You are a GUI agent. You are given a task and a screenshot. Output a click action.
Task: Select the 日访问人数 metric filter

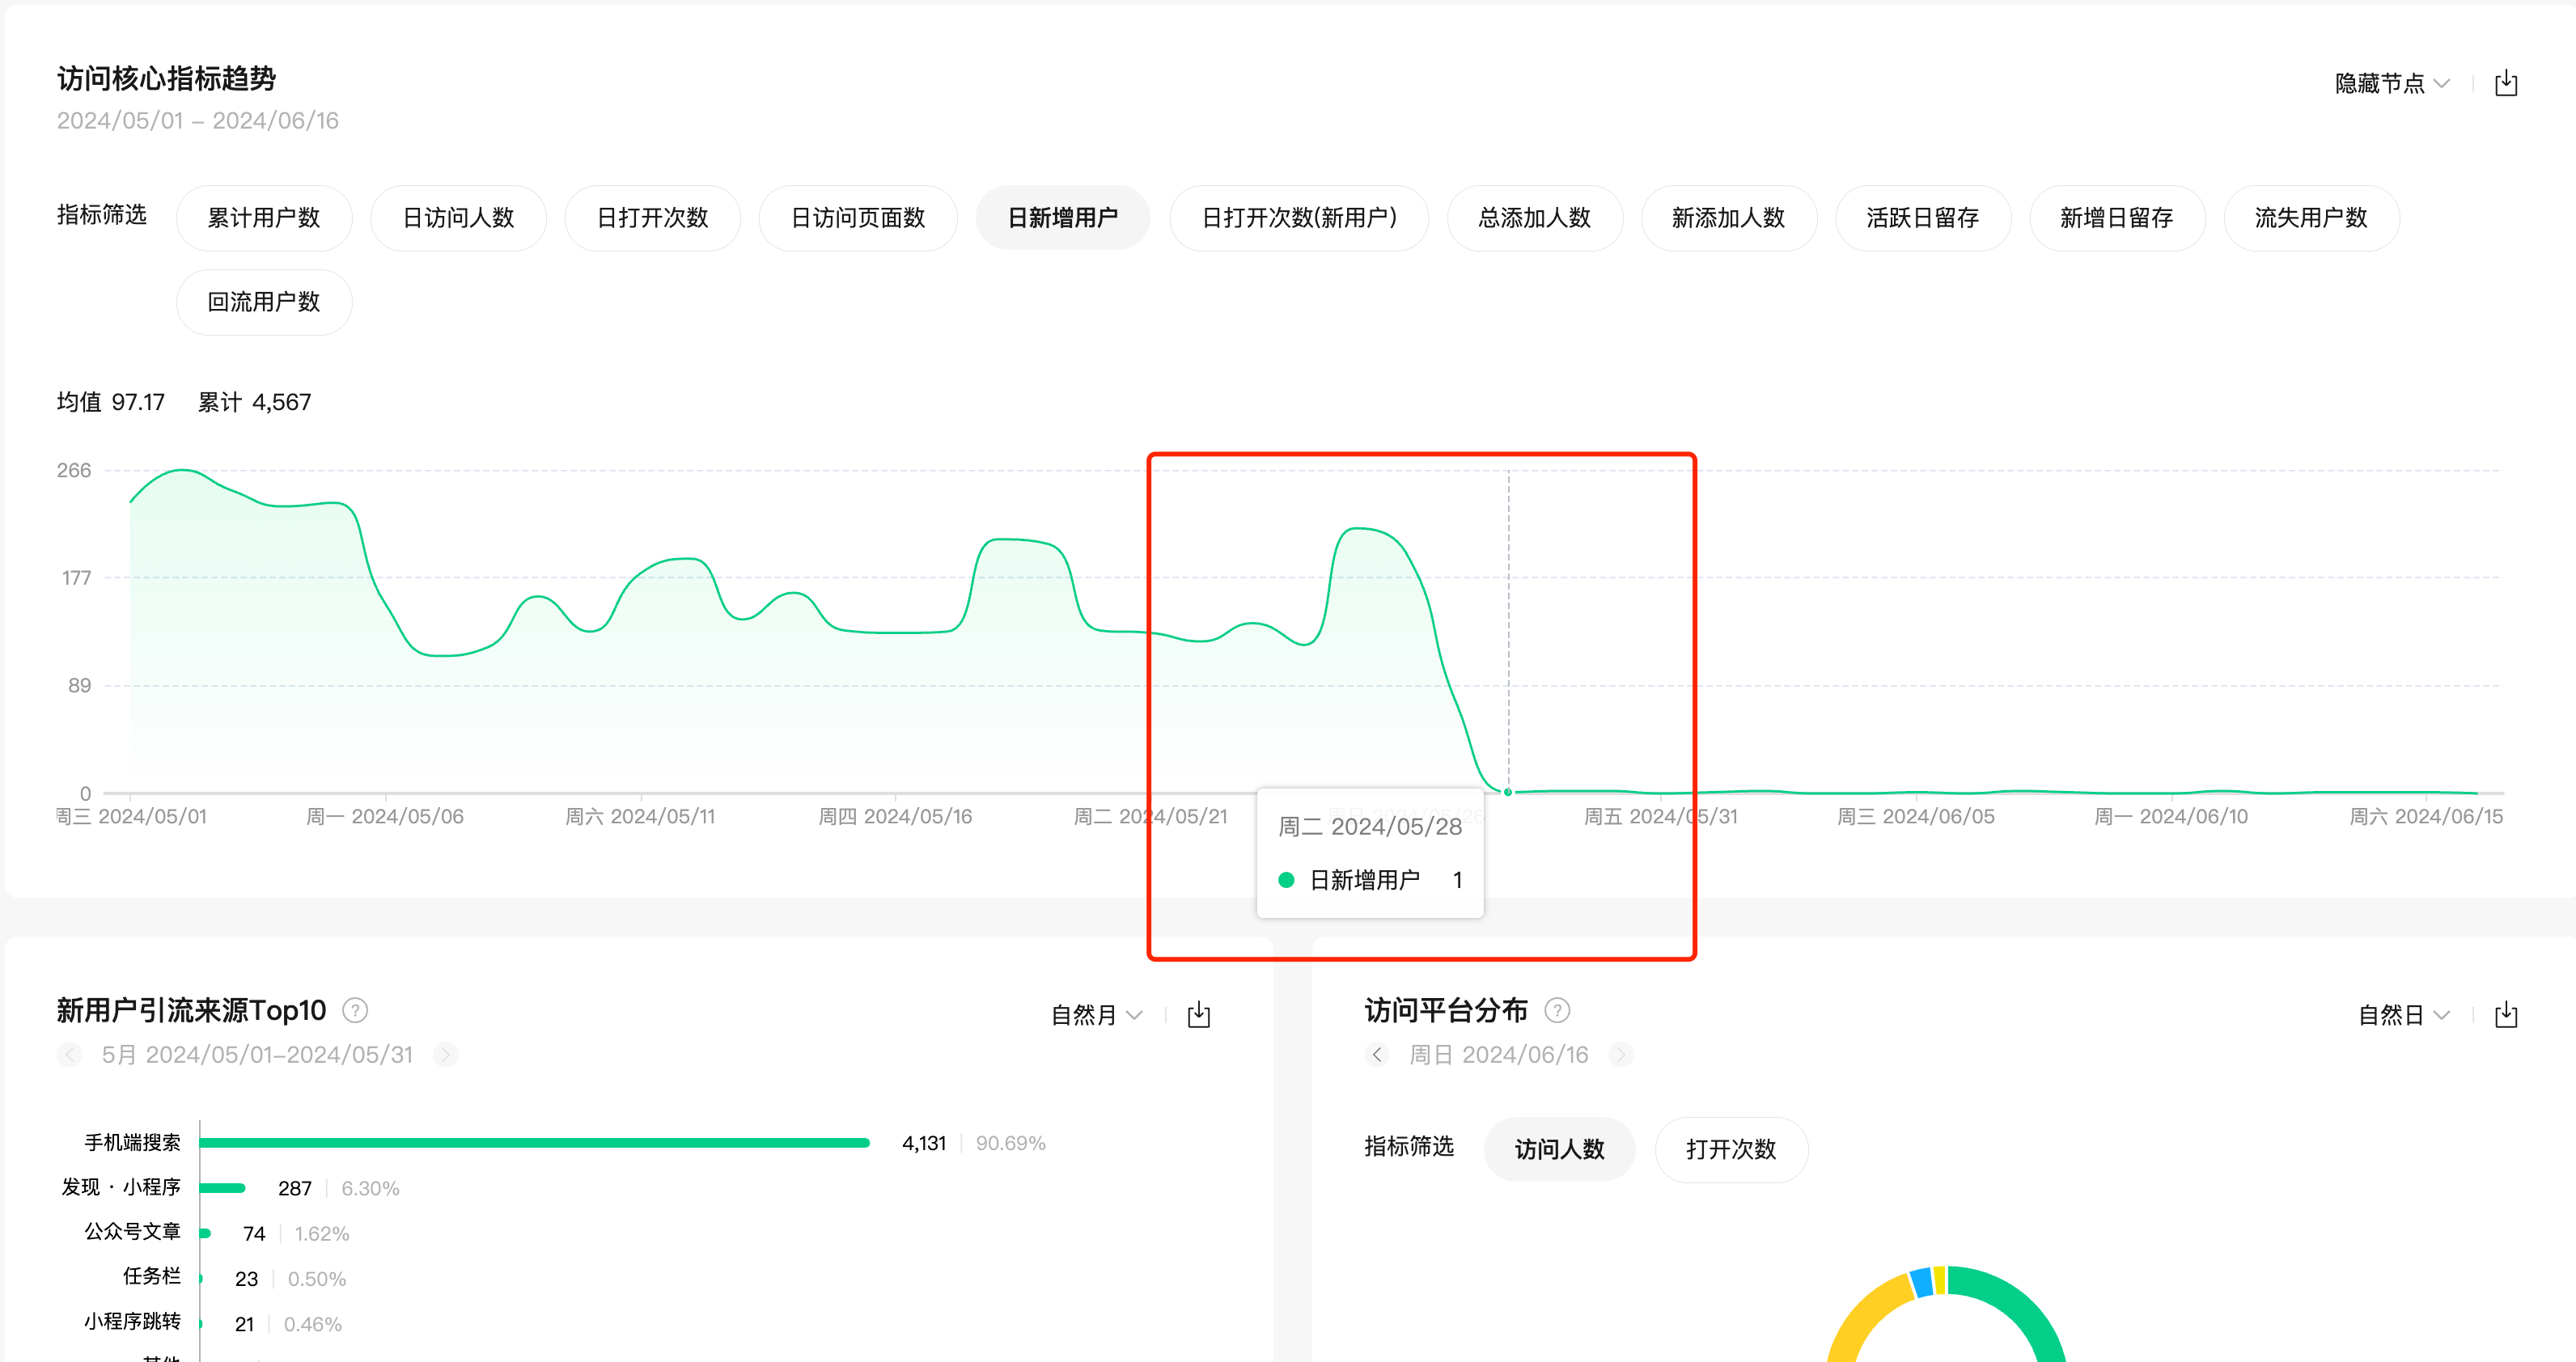coord(458,218)
